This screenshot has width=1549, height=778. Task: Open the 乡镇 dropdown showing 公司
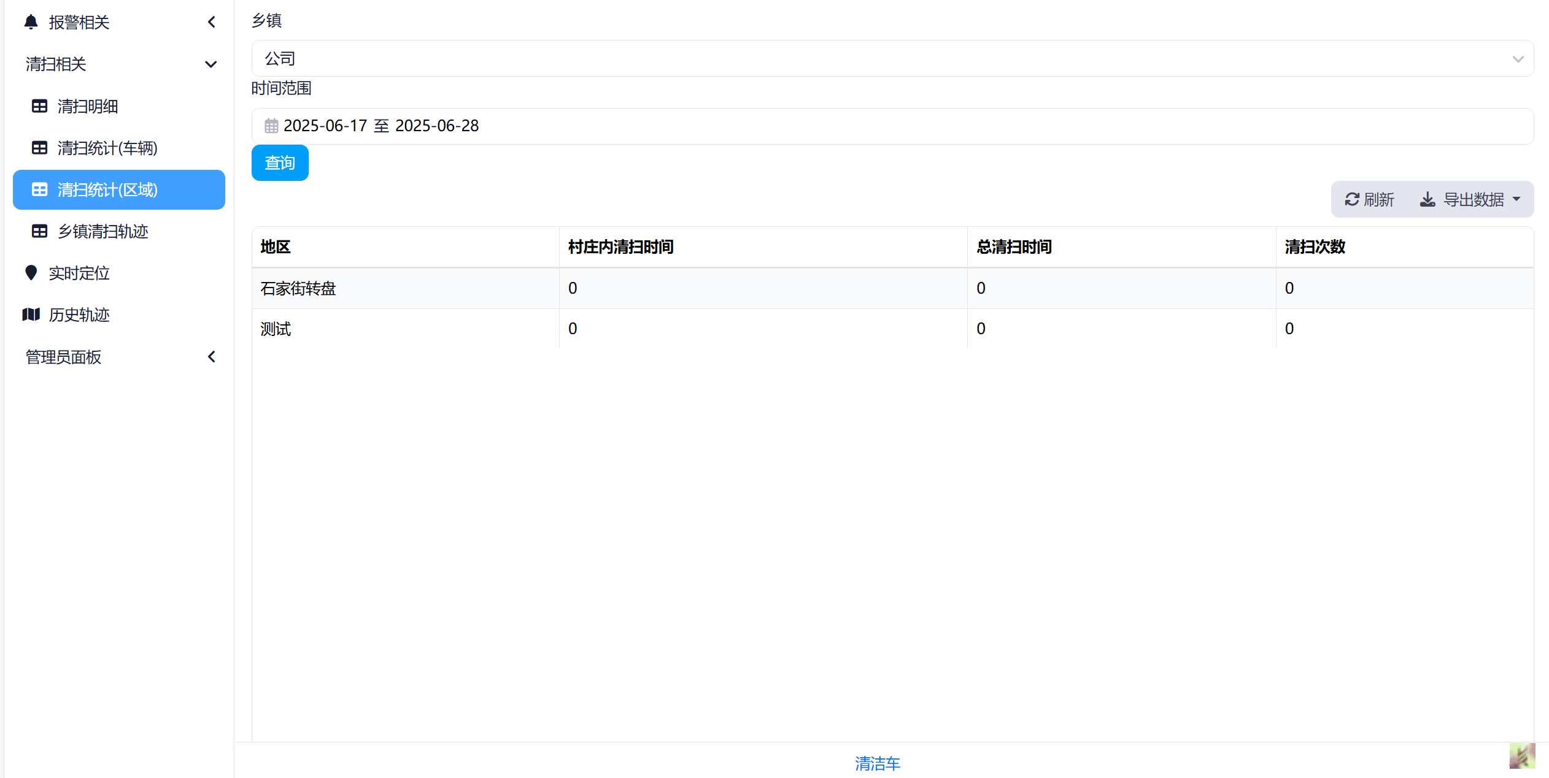click(x=892, y=59)
